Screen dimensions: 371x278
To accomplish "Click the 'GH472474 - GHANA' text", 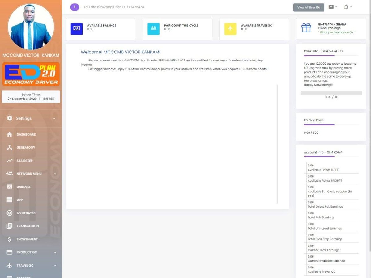I will tap(332, 24).
